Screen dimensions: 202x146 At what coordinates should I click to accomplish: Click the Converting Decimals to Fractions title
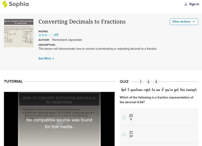pyautogui.click(x=82, y=22)
